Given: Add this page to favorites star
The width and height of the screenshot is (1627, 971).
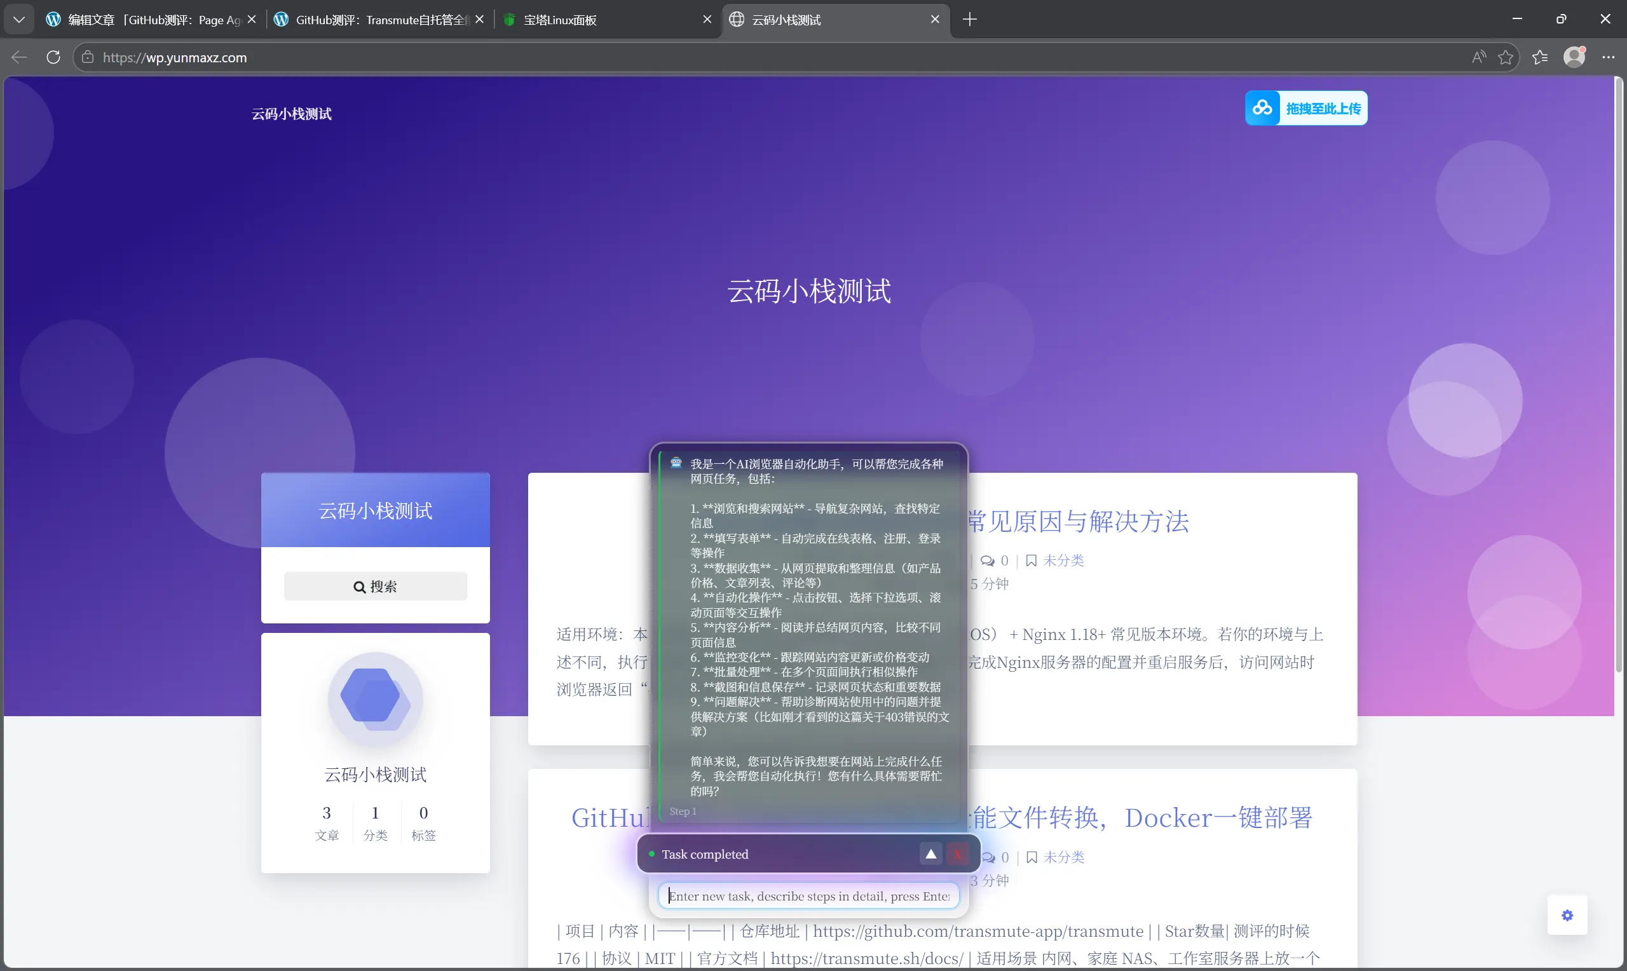Looking at the screenshot, I should (1506, 58).
